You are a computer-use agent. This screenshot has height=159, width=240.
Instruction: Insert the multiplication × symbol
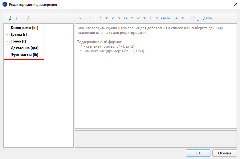tap(80, 18)
